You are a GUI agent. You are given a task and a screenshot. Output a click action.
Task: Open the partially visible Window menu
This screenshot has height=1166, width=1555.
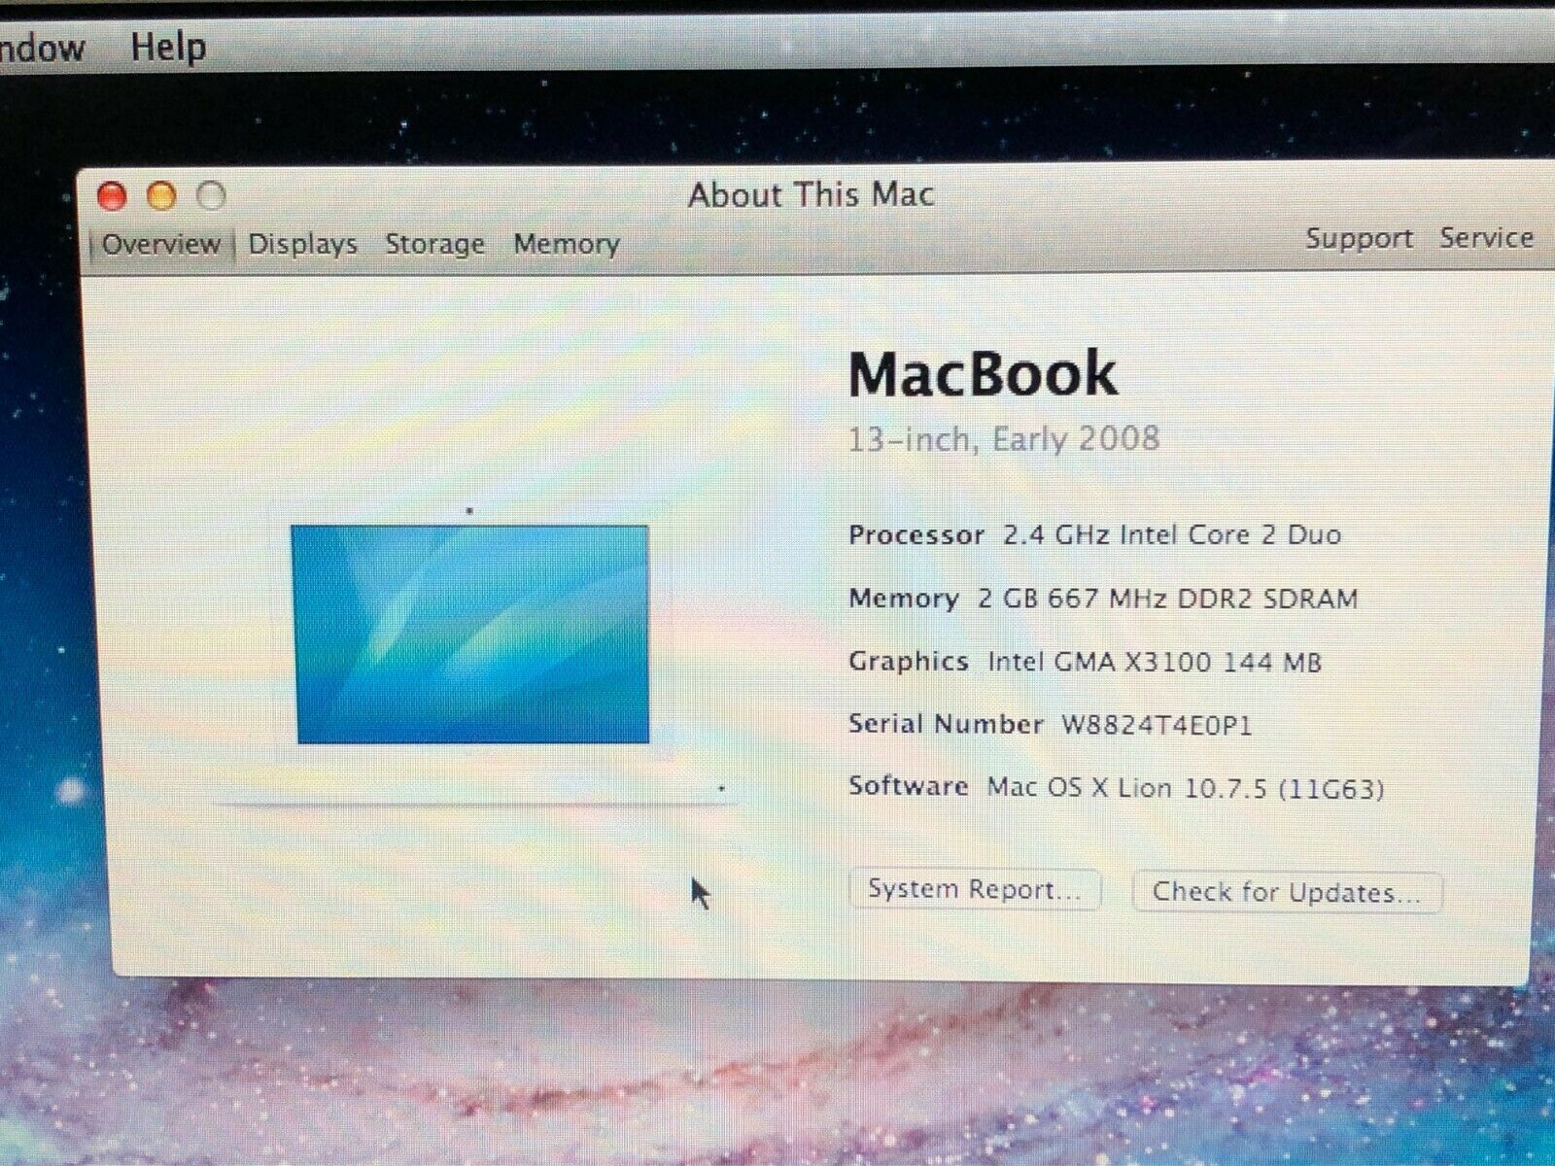[42, 47]
